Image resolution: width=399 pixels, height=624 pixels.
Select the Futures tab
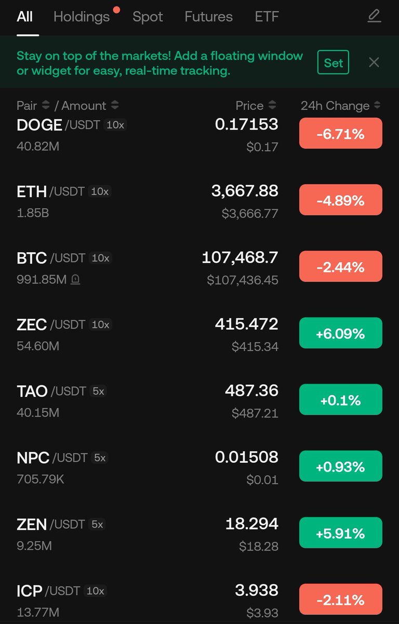[208, 17]
